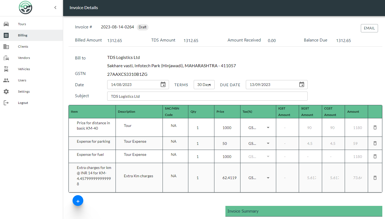Image resolution: width=385 pixels, height=219 pixels.
Task: Click the Draft status badge
Action: pyautogui.click(x=143, y=27)
